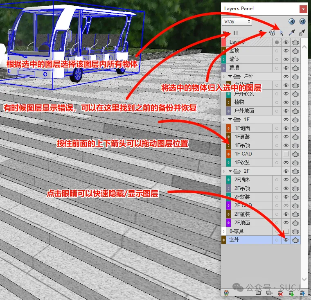311x300 pixels.
Task: Click the layer list scroll-up arrow
Action: coord(304,47)
